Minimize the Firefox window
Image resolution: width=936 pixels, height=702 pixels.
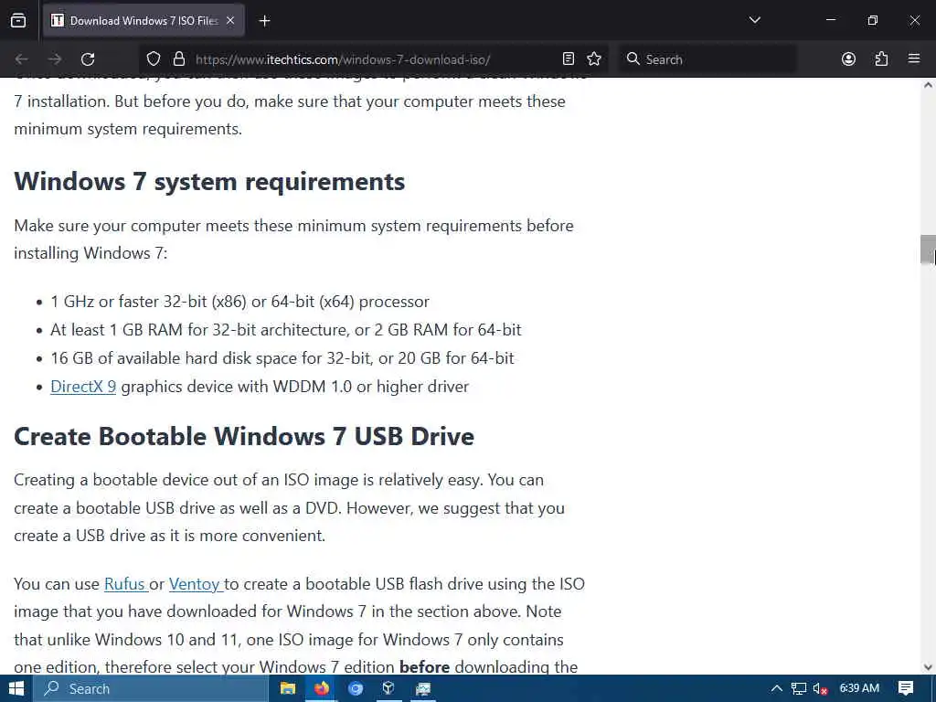point(831,20)
